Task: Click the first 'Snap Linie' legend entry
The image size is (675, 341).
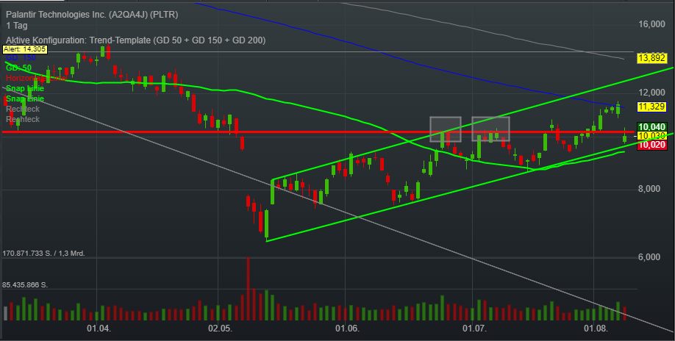Action: pos(25,89)
